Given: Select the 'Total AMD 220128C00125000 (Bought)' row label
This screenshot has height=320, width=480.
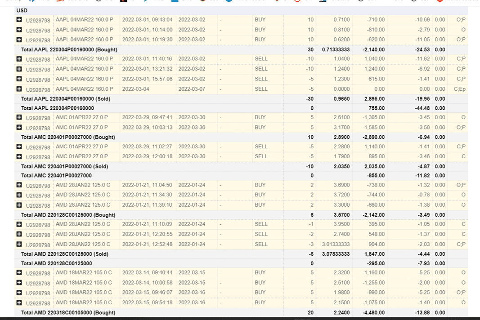Looking at the screenshot, I should (x=68, y=215).
